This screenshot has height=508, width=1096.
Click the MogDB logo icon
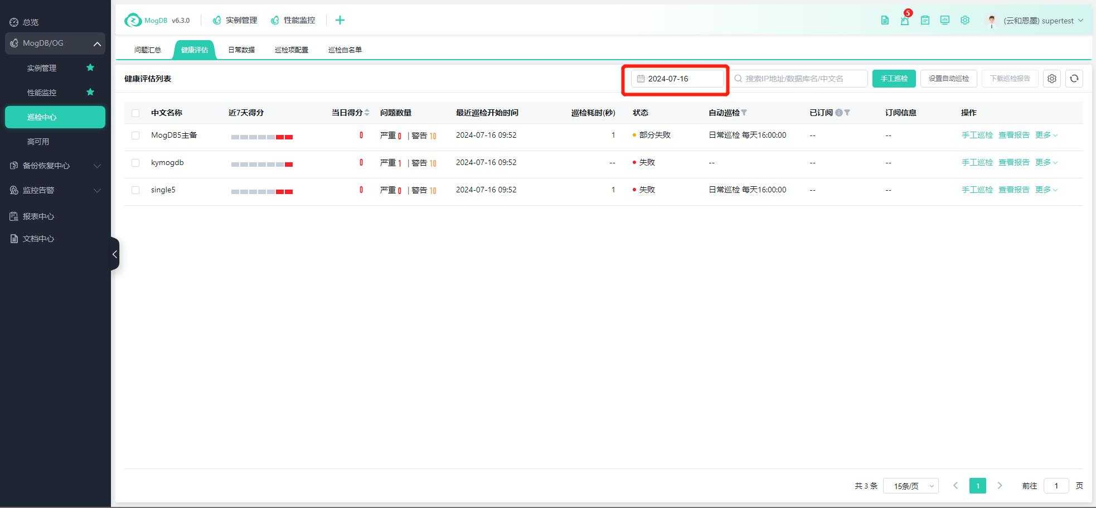(133, 21)
